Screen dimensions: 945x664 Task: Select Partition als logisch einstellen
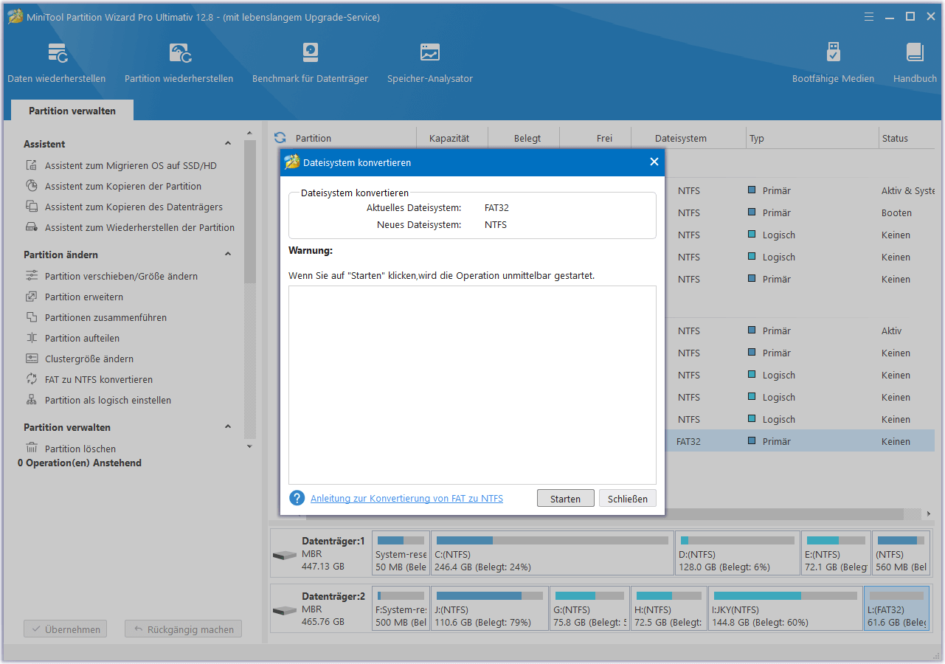coord(108,401)
